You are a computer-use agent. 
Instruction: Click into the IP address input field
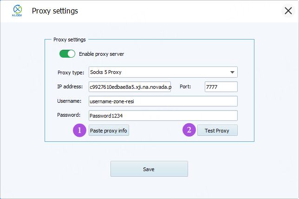click(130, 87)
